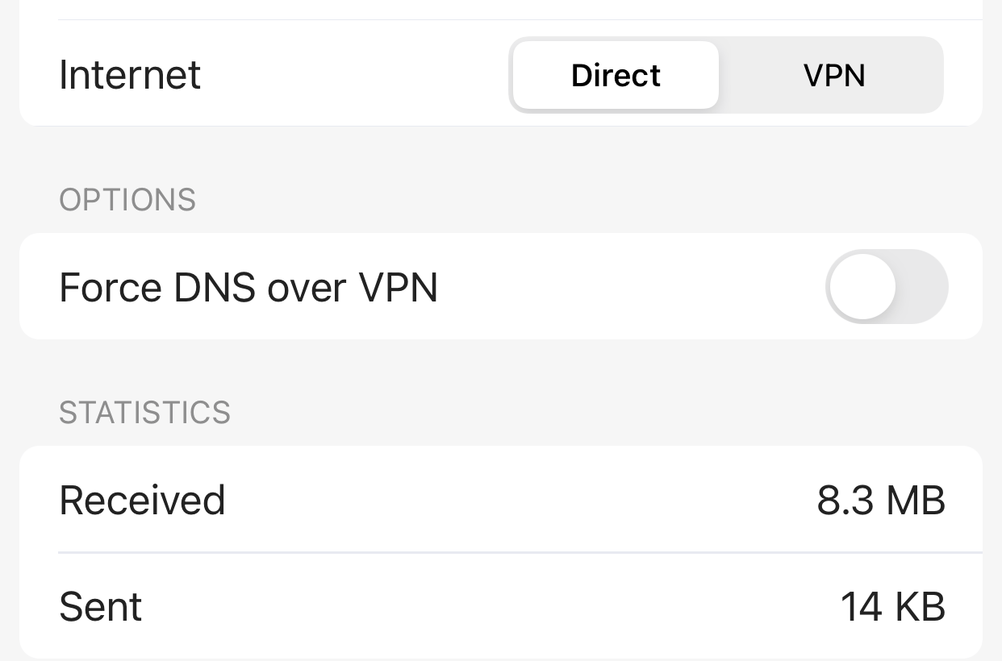The height and width of the screenshot is (661, 1002).
Task: Select the Received statistics label
Action: pyautogui.click(x=142, y=500)
